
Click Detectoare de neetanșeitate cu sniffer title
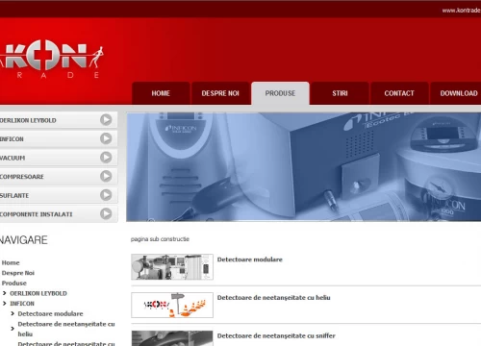click(x=276, y=335)
